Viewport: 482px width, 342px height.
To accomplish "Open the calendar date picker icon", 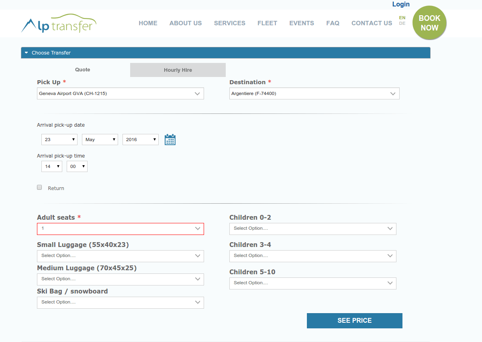I will 170,140.
